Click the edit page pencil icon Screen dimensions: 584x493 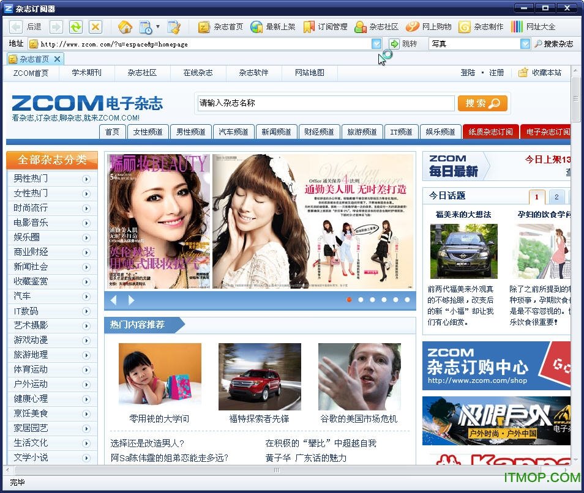174,27
